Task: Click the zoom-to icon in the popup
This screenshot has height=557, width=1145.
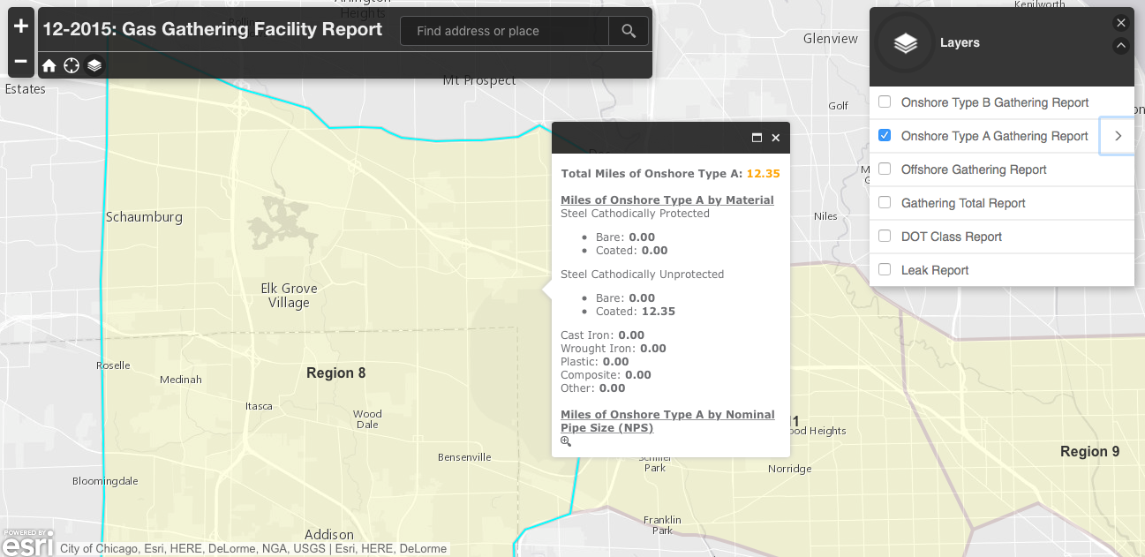Action: [x=566, y=441]
